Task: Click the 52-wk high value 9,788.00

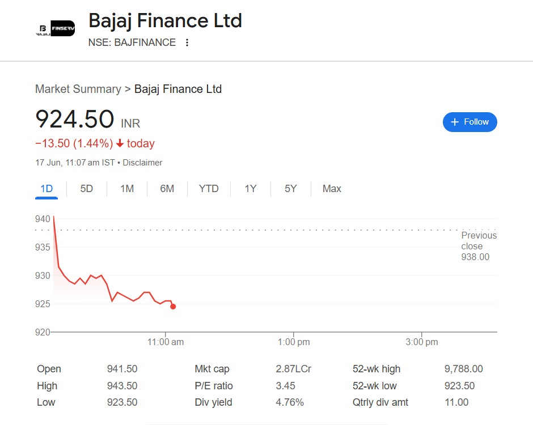Action: click(x=463, y=369)
